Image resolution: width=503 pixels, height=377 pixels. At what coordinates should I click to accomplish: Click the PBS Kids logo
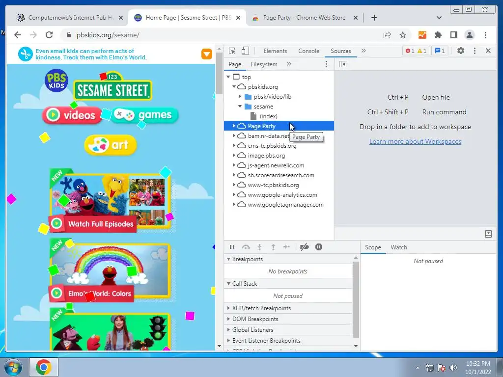click(56, 81)
